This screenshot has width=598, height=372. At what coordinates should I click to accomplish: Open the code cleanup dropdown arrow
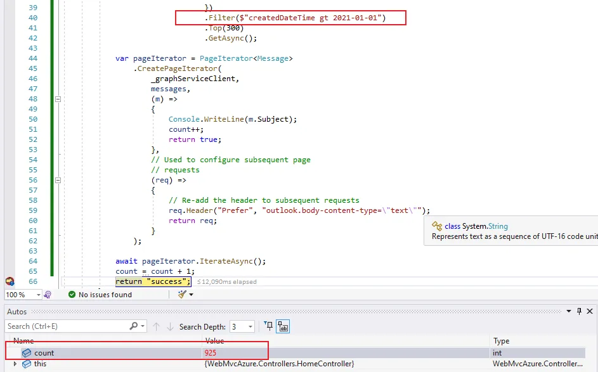pyautogui.click(x=191, y=294)
